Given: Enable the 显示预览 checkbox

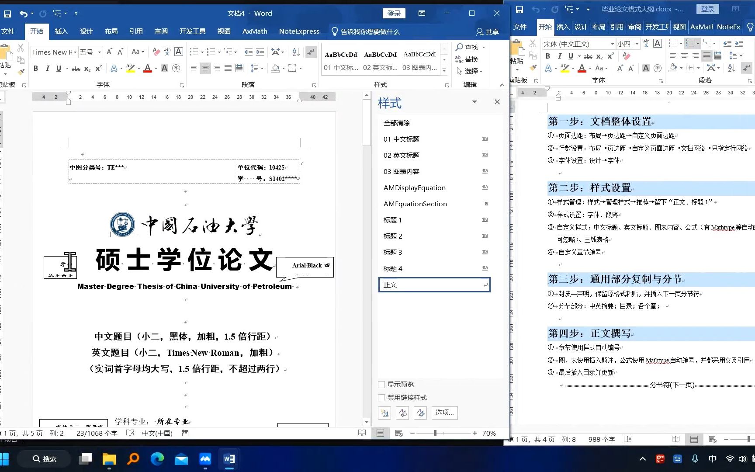Looking at the screenshot, I should coord(381,384).
